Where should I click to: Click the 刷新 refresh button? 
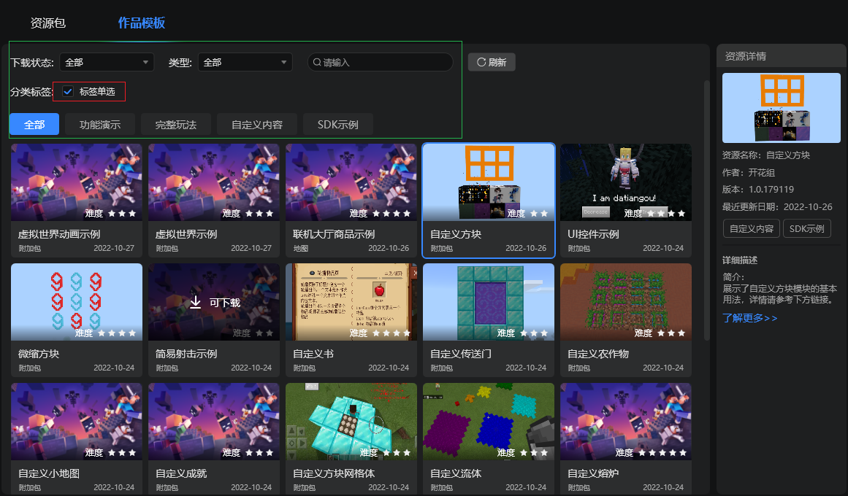tap(491, 62)
